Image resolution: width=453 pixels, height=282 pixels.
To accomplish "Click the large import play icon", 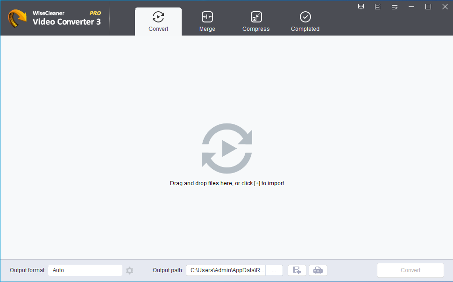I will click(227, 148).
